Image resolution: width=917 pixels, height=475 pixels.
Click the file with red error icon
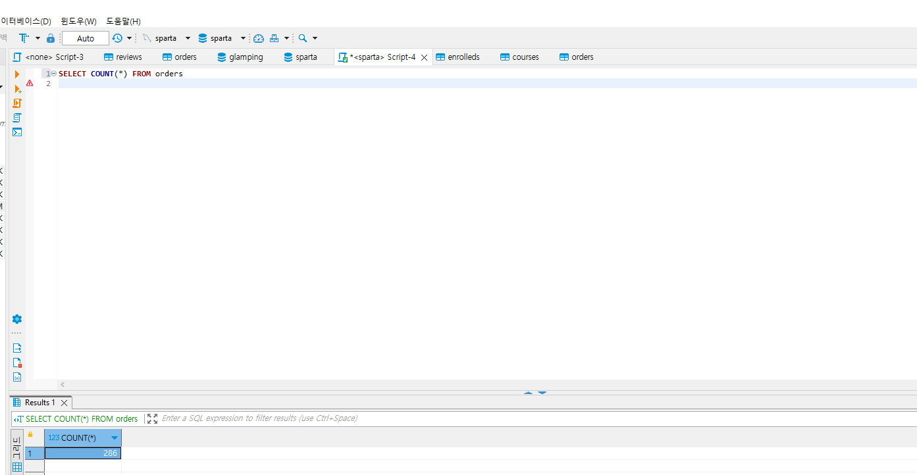[x=17, y=362]
